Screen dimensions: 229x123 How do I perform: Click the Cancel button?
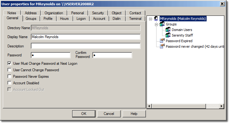coord(109,114)
